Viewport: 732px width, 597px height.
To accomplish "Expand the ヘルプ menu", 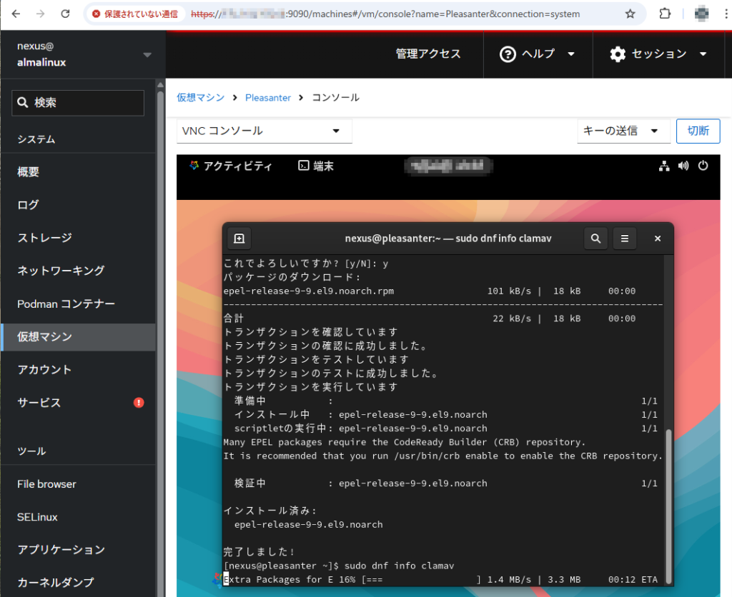I will pos(538,54).
